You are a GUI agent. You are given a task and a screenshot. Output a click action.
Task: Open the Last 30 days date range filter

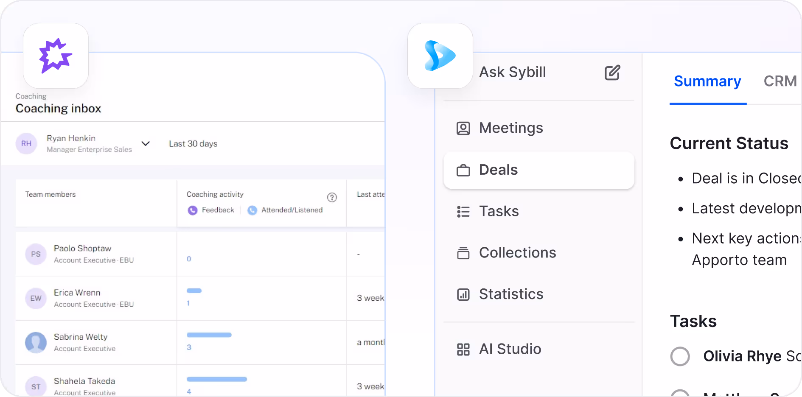[x=193, y=144]
